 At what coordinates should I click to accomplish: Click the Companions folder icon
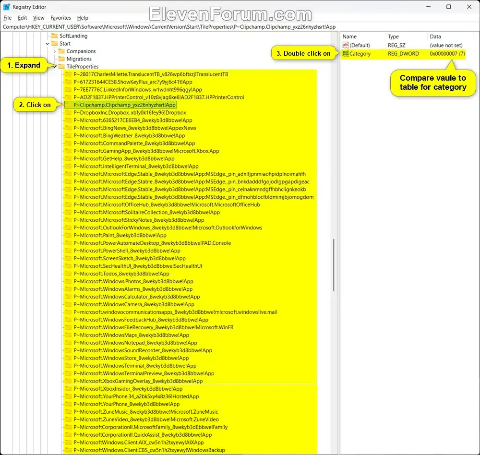[x=61, y=51]
